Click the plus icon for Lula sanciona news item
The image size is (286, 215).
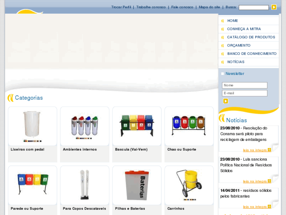[269, 181]
